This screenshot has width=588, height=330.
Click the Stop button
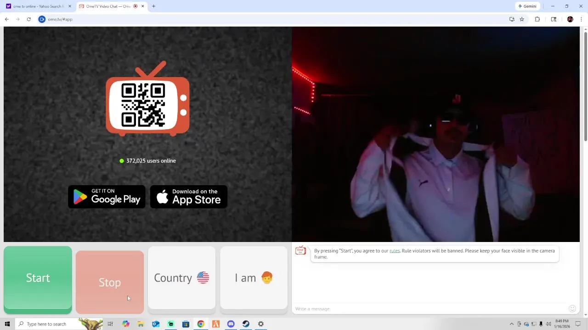click(110, 282)
